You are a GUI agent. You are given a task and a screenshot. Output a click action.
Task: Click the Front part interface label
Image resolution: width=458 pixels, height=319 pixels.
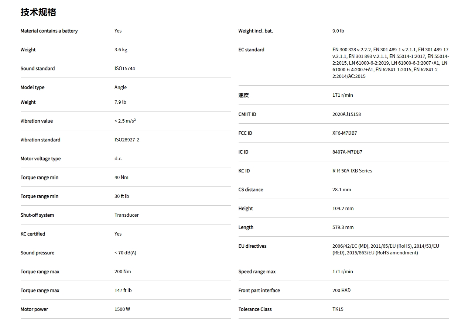pyautogui.click(x=259, y=290)
